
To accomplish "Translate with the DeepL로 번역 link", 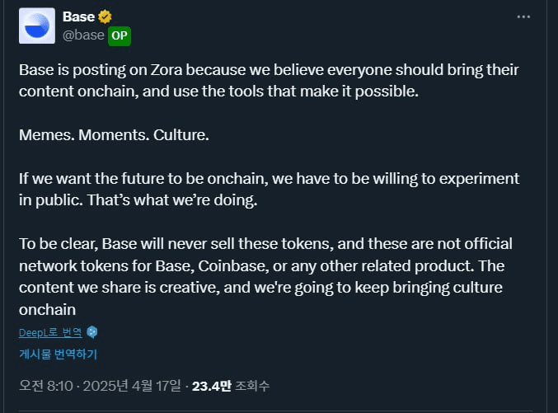I will point(50,332).
